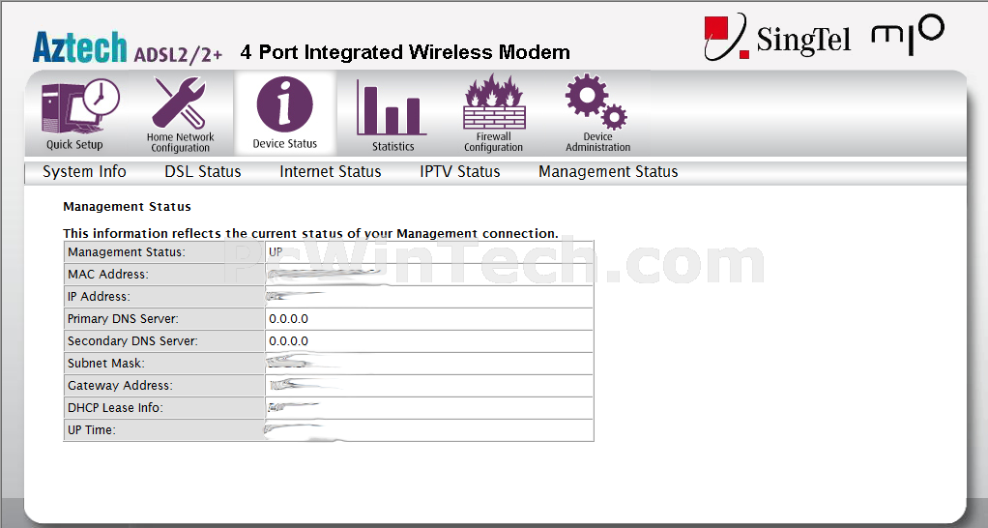Click the bold 'Management Status' heading
The image size is (988, 528).
[x=128, y=207]
